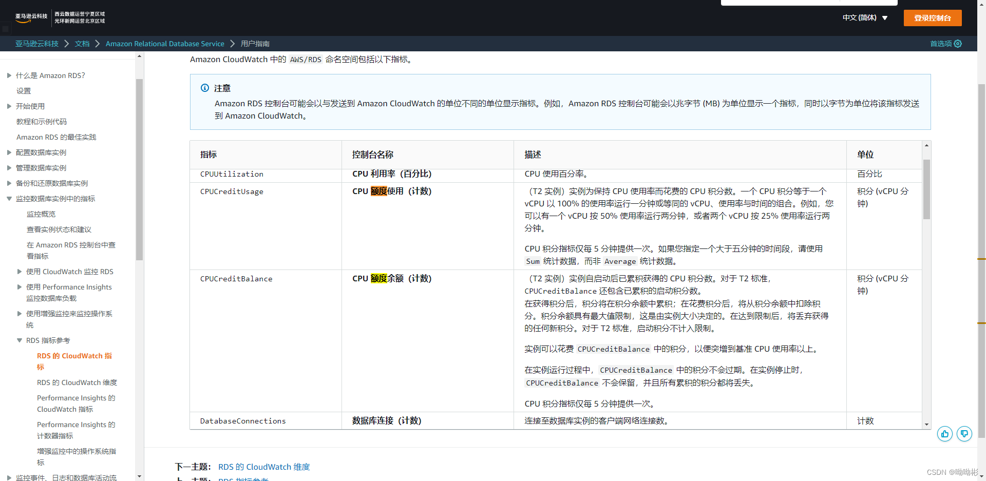Image resolution: width=986 pixels, height=481 pixels.
Task: Click table scrollbar down arrow
Action: 926,425
